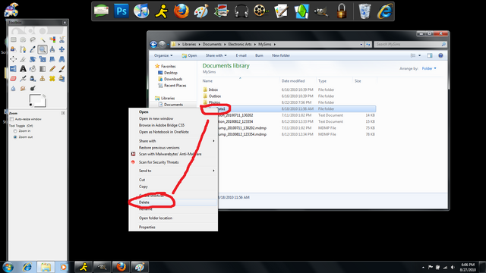Select the Fuzzy Select wand tool
Screen dimensions: 486x273
coord(43,39)
